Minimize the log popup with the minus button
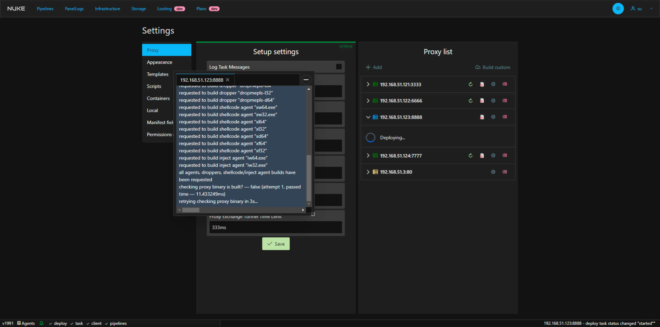The height and width of the screenshot is (327, 660). click(x=306, y=80)
